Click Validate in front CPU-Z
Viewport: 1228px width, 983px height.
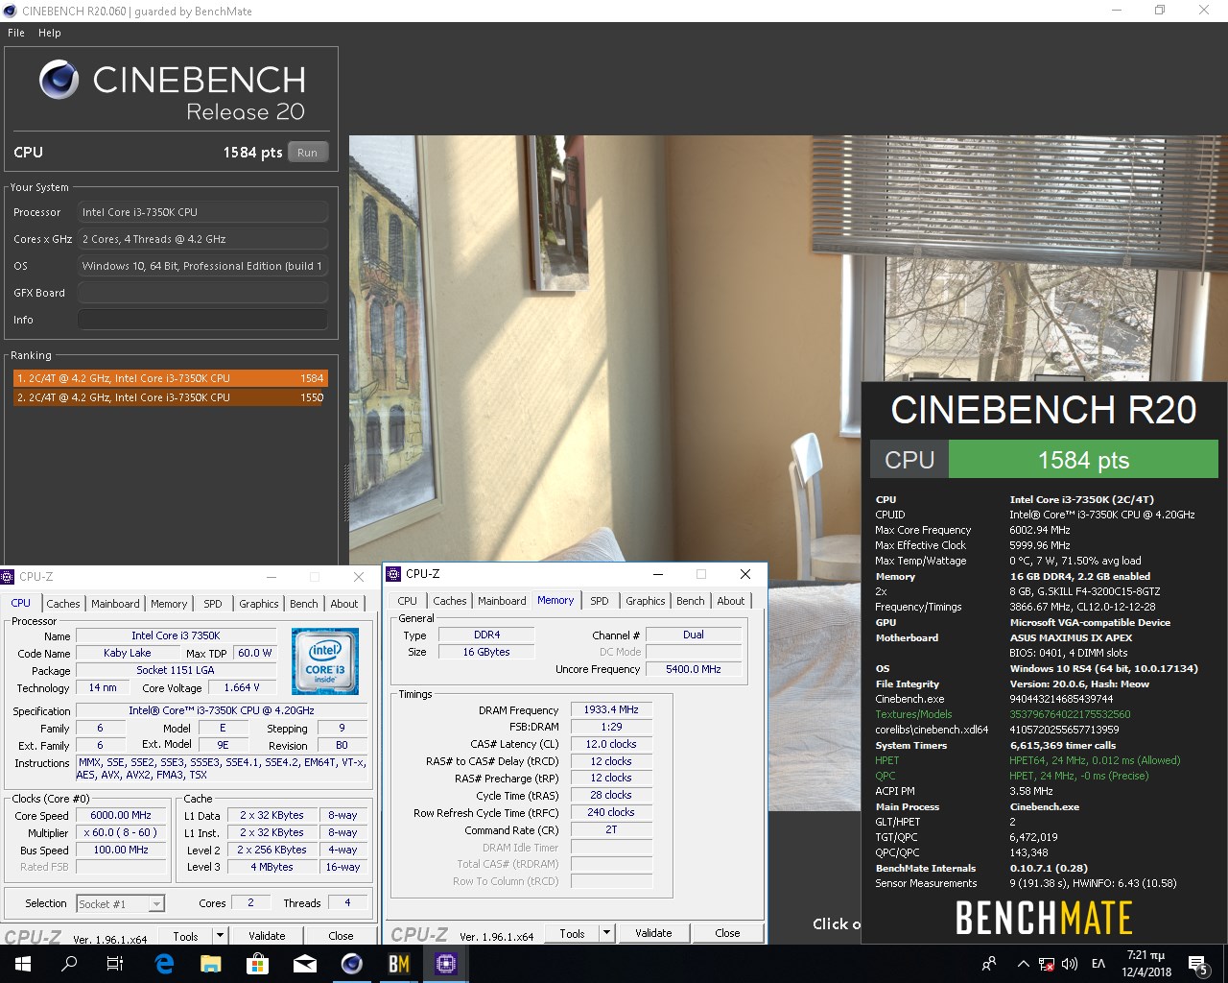click(654, 933)
